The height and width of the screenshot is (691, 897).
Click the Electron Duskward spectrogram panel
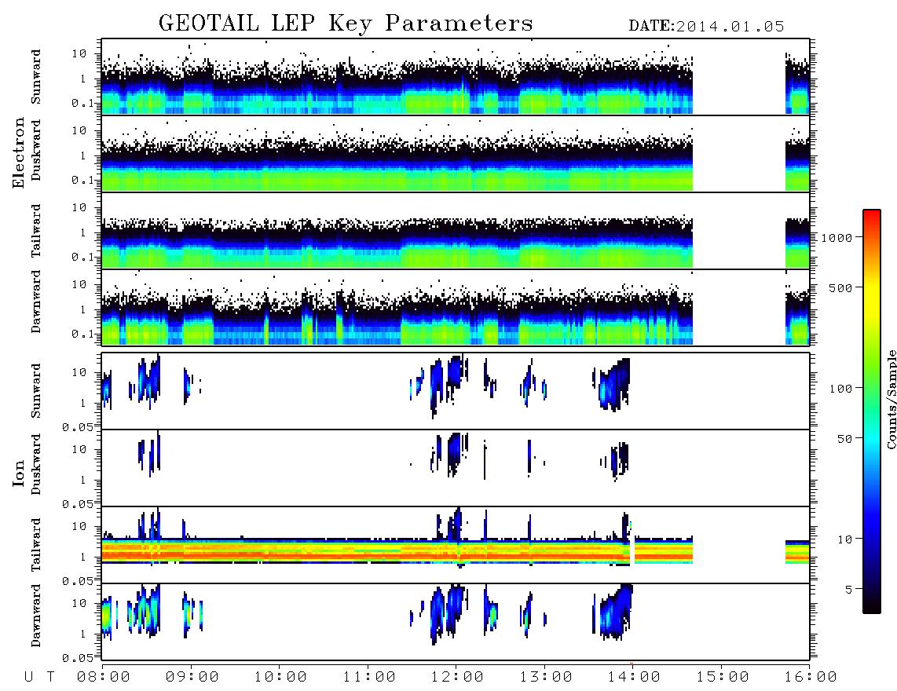(456, 153)
